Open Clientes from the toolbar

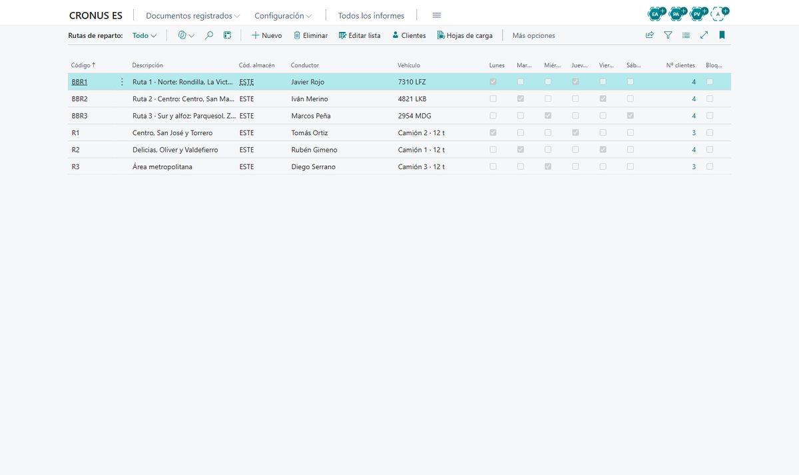409,35
